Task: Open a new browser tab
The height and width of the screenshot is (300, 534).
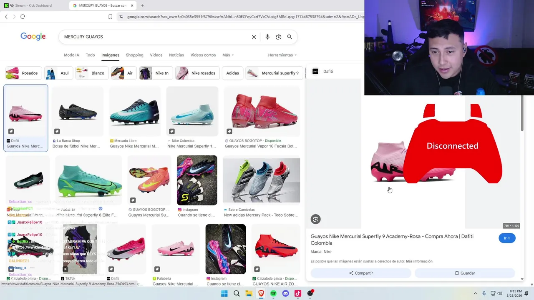Action: (142, 5)
